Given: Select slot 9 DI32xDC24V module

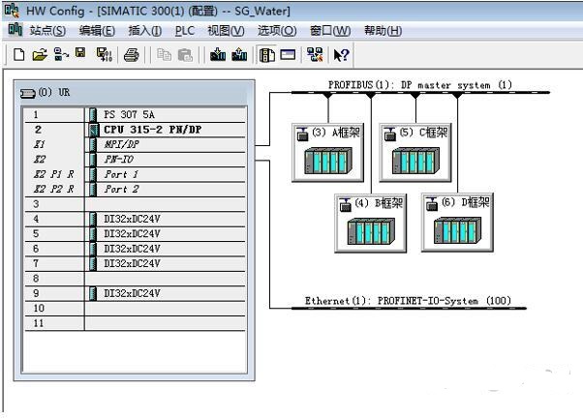Looking at the screenshot, I should pos(135,293).
